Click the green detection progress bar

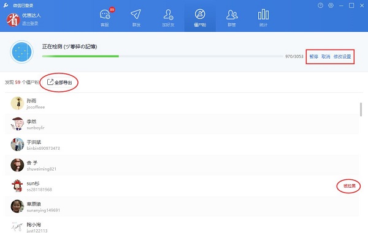[x=163, y=56]
